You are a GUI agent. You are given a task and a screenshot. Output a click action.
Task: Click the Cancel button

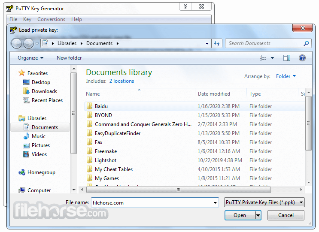(x=286, y=215)
